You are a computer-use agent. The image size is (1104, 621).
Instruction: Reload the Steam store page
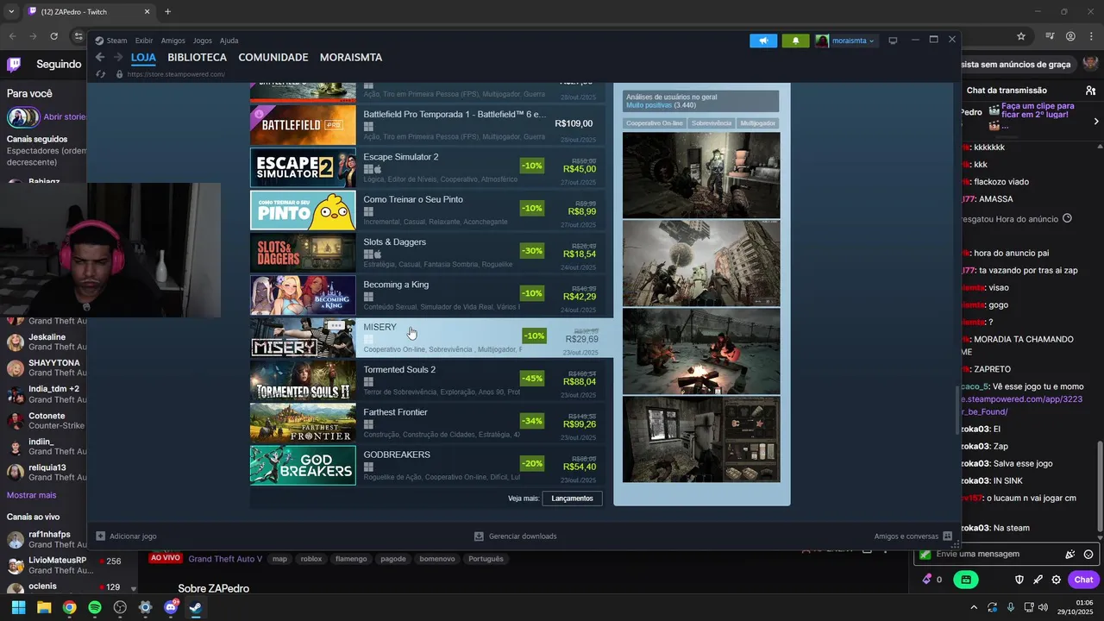(101, 74)
